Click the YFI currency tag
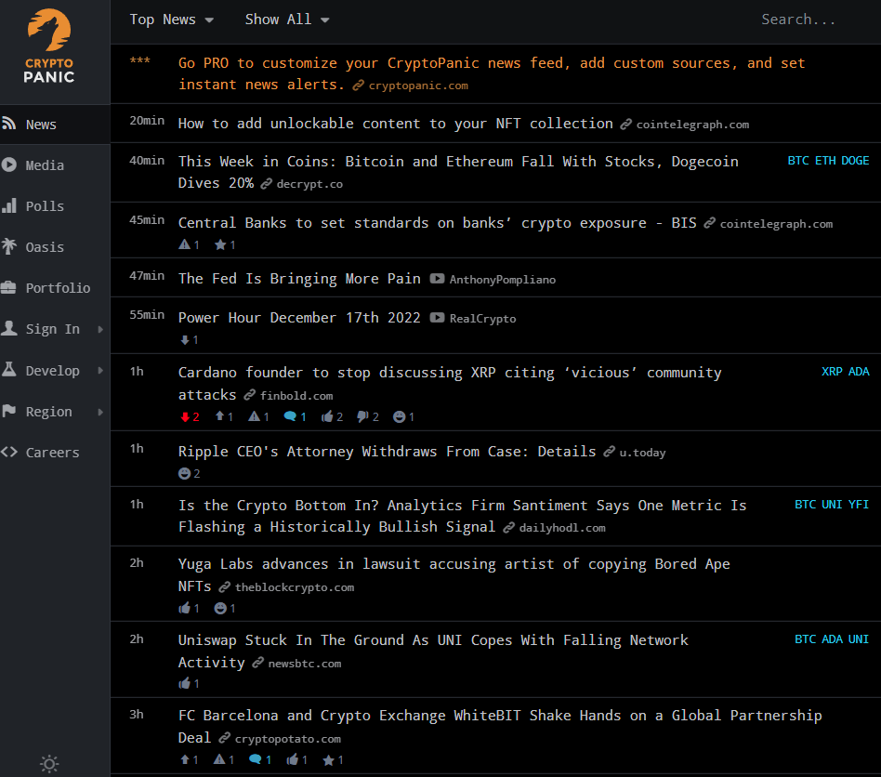This screenshot has height=777, width=881. point(859,505)
